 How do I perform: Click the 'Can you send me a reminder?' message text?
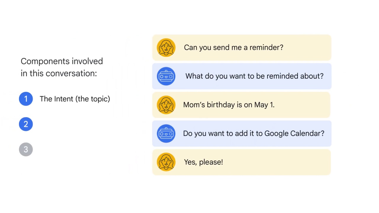(x=234, y=48)
